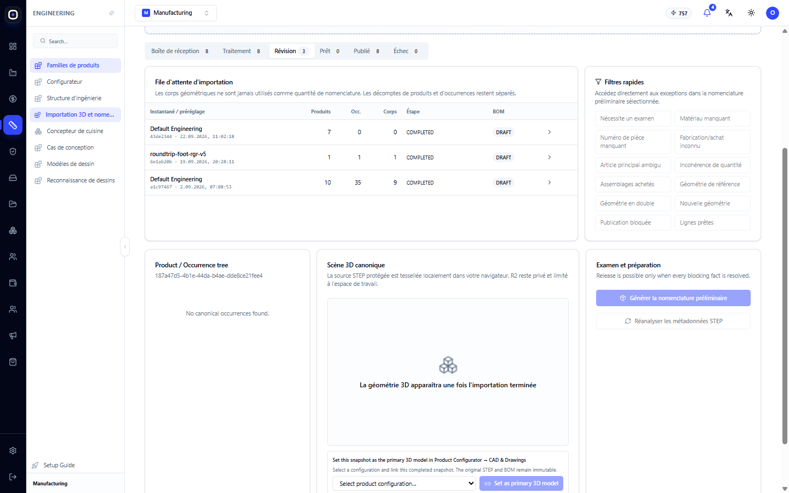
Task: Open the folder icon in the left rail
Action: pos(13,204)
